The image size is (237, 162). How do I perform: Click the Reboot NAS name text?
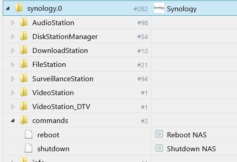pos(187,135)
